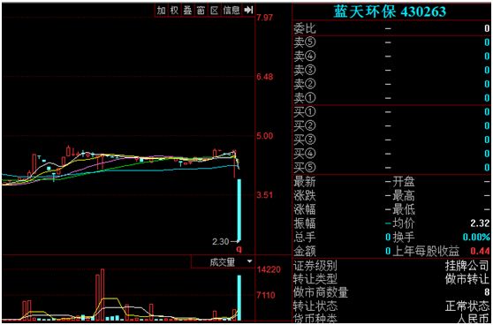Viewport: 493px width, 325px height.
Task: Click the 转让状态 row label
Action: pos(315,306)
